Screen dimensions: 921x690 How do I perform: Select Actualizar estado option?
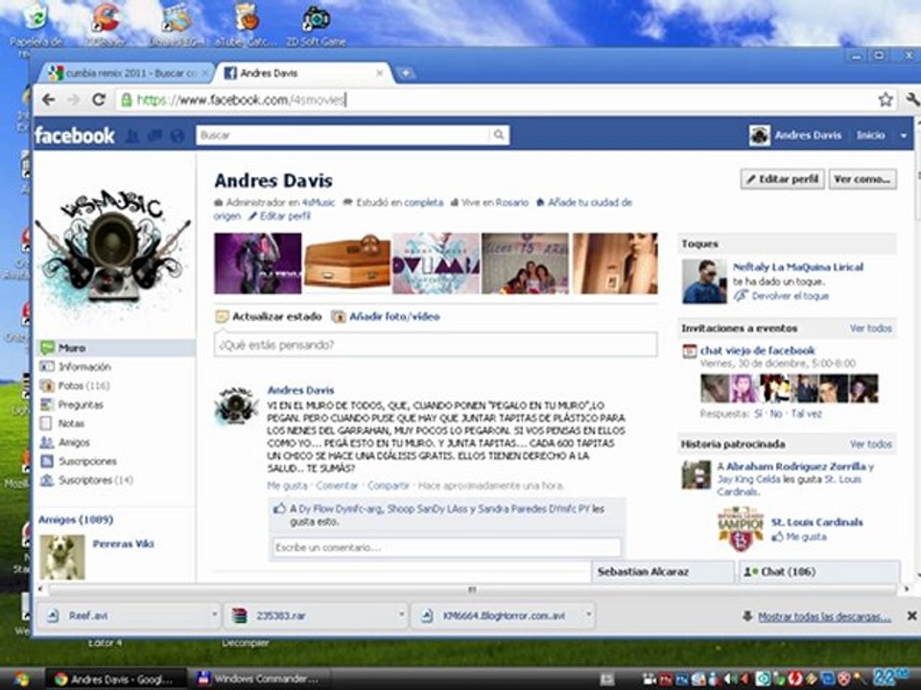tap(276, 317)
